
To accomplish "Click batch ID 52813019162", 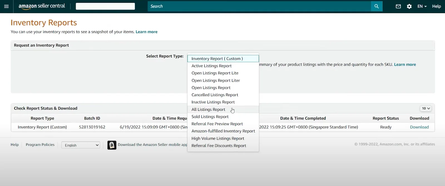I will [x=92, y=127].
